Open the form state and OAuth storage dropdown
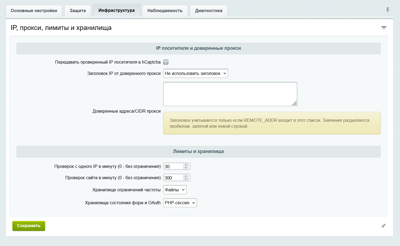Image resolution: width=400 pixels, height=246 pixels. click(x=180, y=203)
